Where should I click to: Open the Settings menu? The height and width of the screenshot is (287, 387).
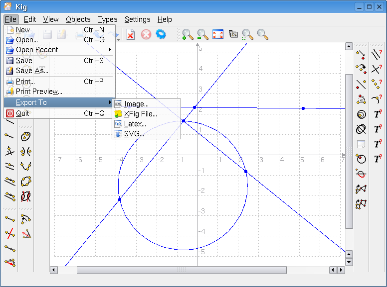[x=138, y=19]
